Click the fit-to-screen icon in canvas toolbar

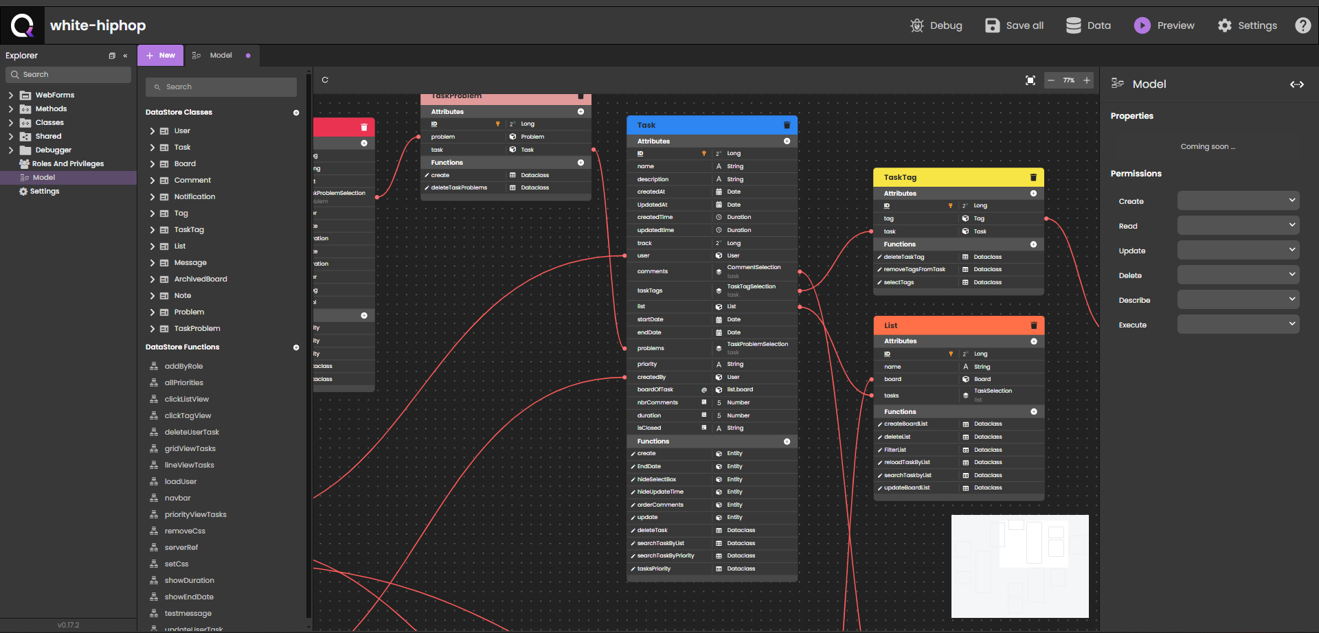click(x=1030, y=80)
